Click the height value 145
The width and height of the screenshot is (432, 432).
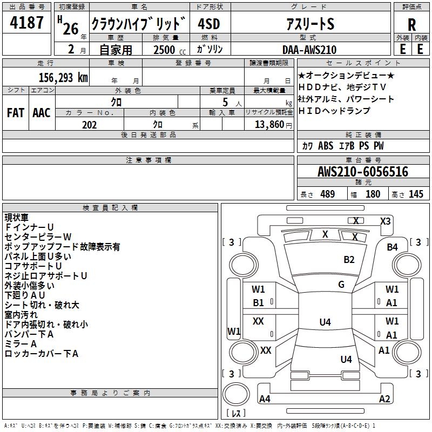point(416,194)
